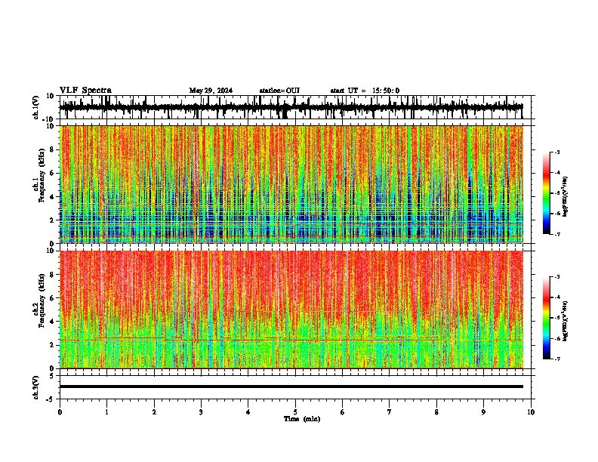The height and width of the screenshot is (462, 598).
Task: Click the ch.1(V) waveform axis label
Action: tap(36, 107)
